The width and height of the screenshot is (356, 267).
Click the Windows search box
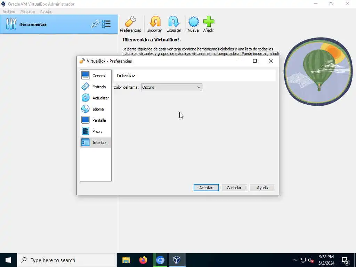[x=67, y=260]
